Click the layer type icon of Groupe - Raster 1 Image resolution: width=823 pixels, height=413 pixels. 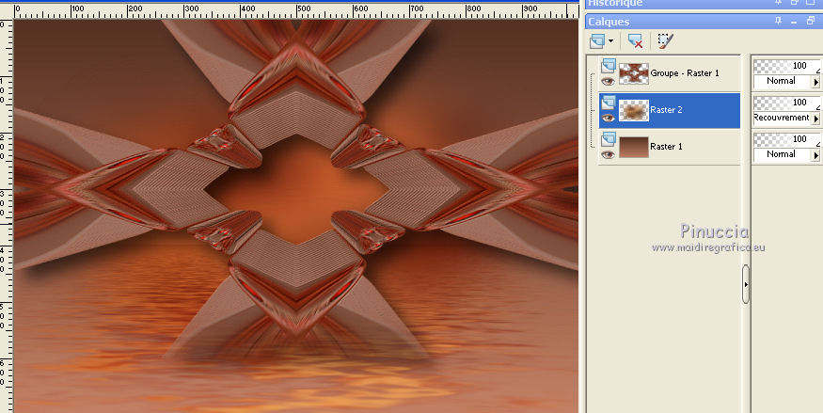pyautogui.click(x=609, y=66)
